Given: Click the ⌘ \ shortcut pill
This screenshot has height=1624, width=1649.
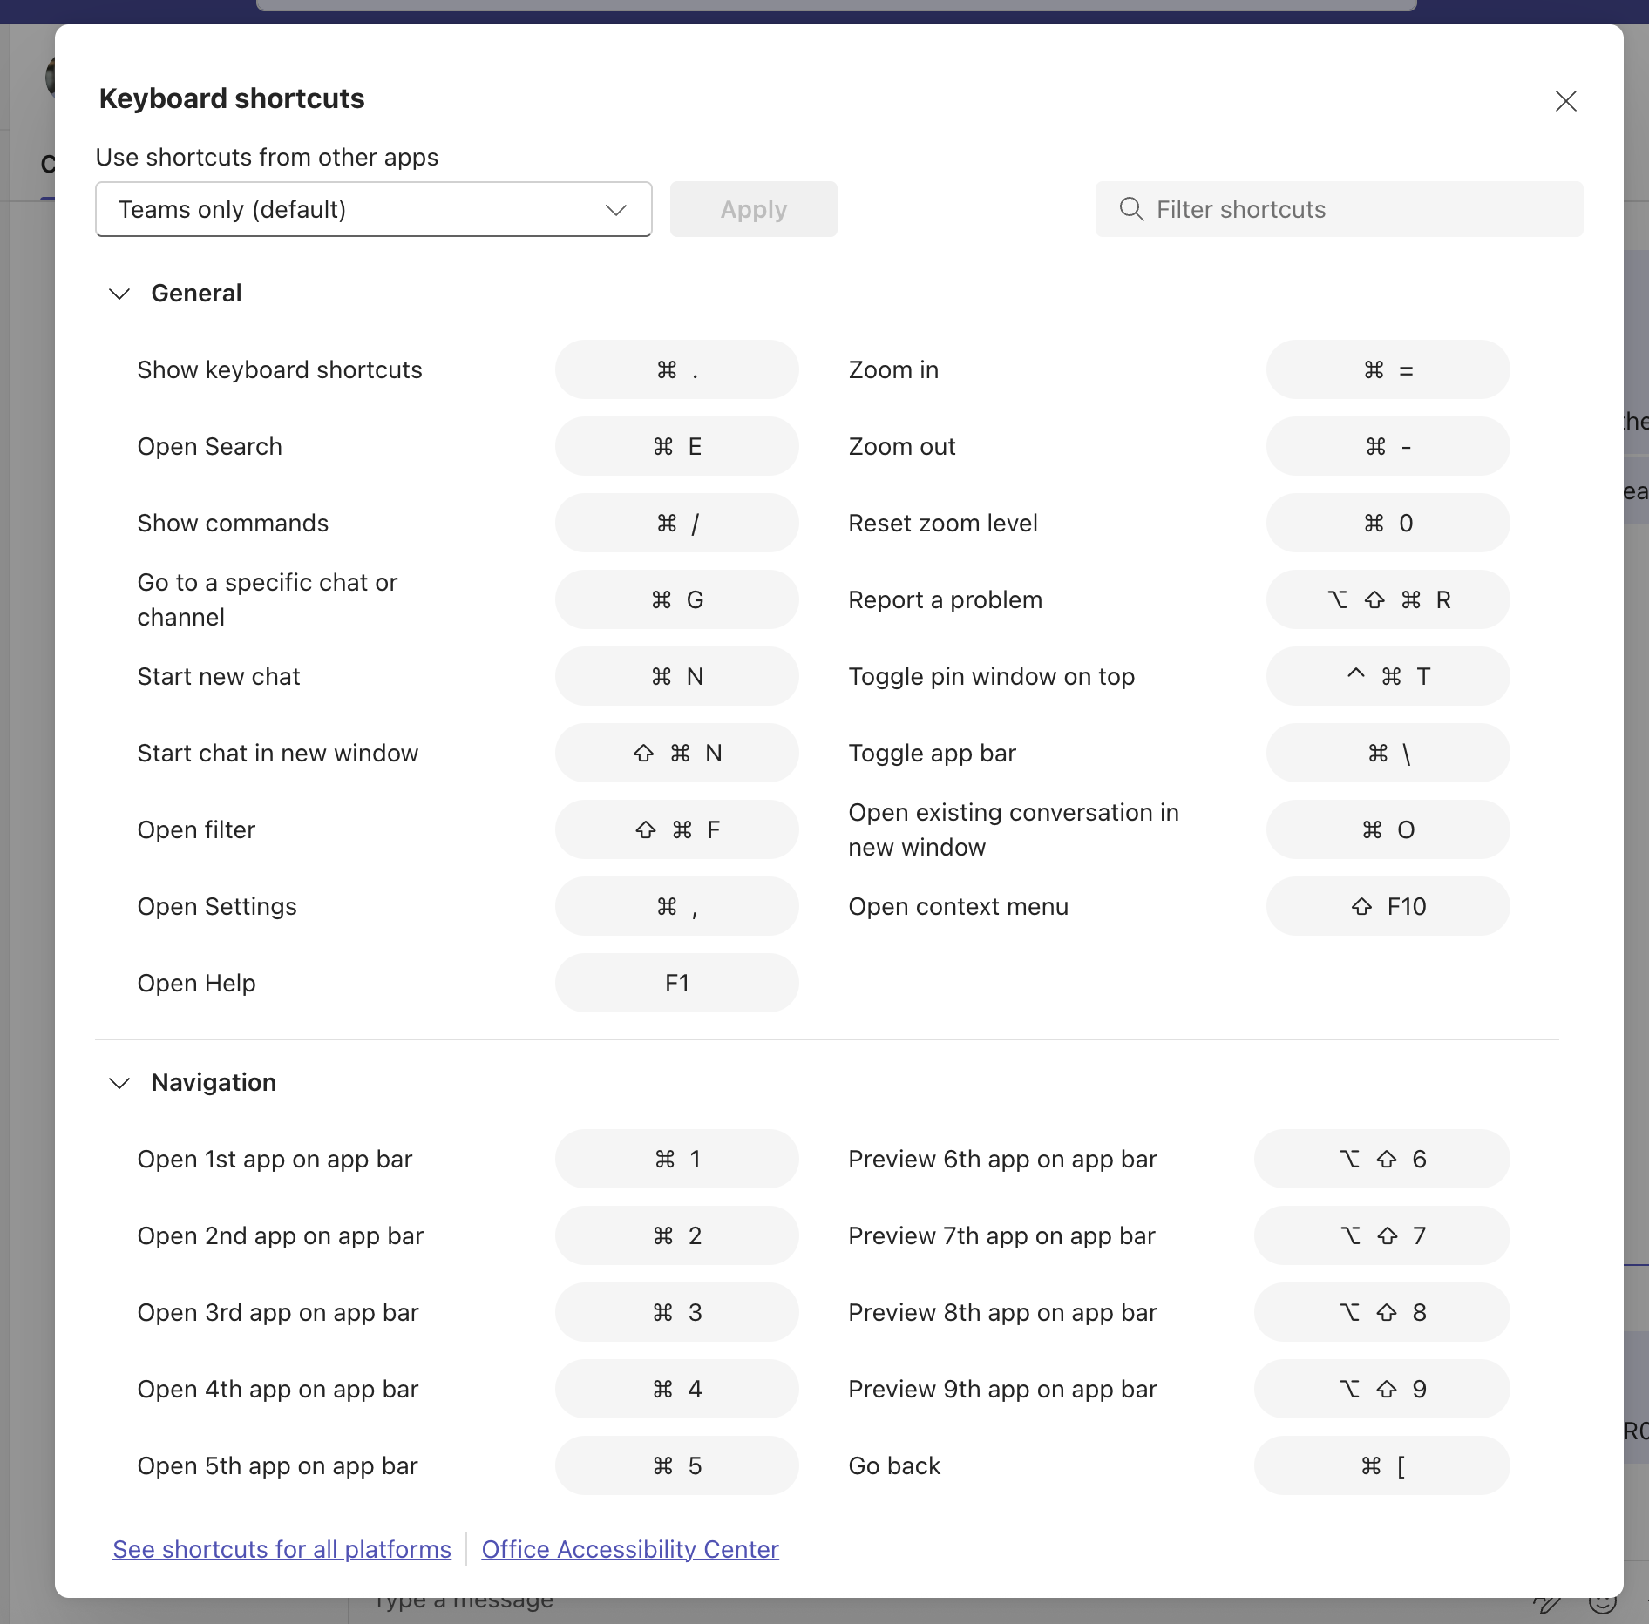Looking at the screenshot, I should pyautogui.click(x=1388, y=753).
